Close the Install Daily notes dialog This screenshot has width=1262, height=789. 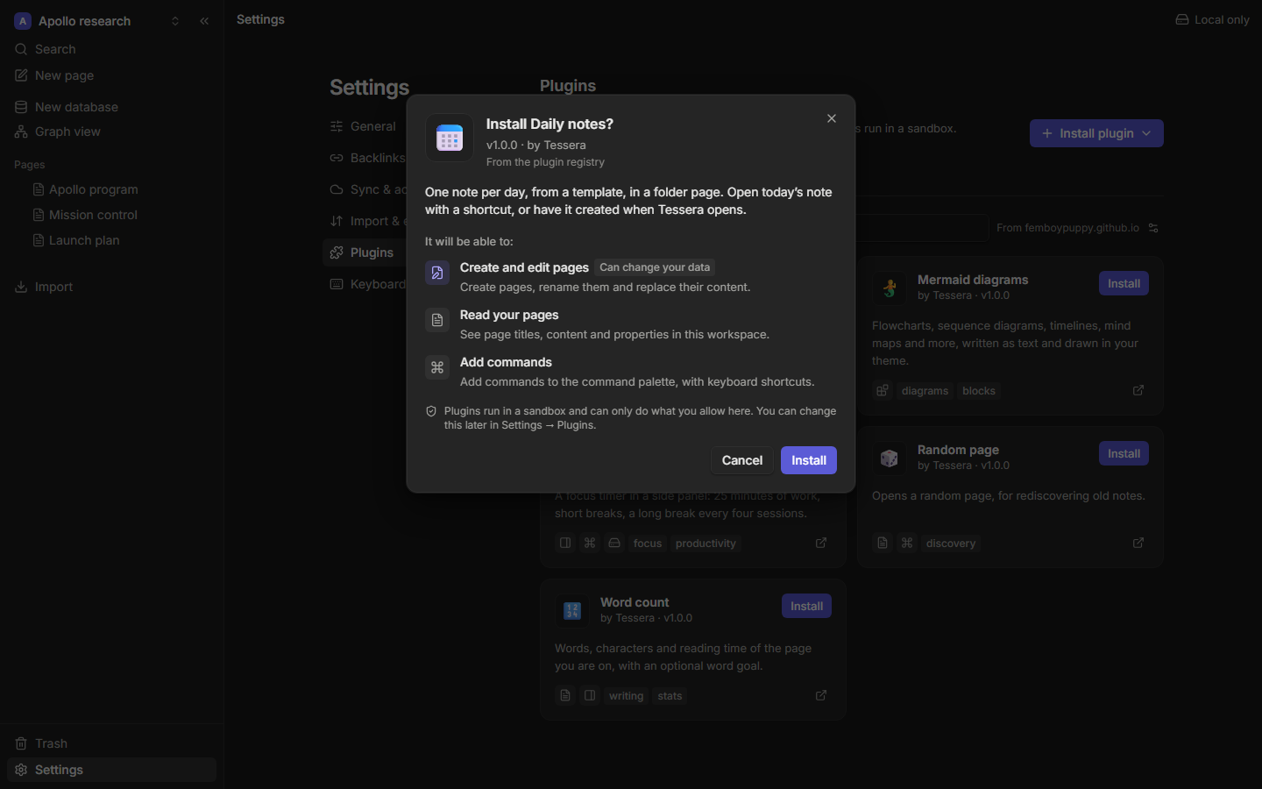[x=832, y=118]
